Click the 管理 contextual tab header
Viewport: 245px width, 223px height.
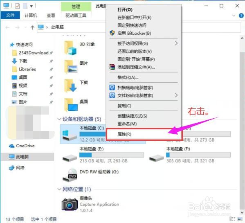click(76, 7)
